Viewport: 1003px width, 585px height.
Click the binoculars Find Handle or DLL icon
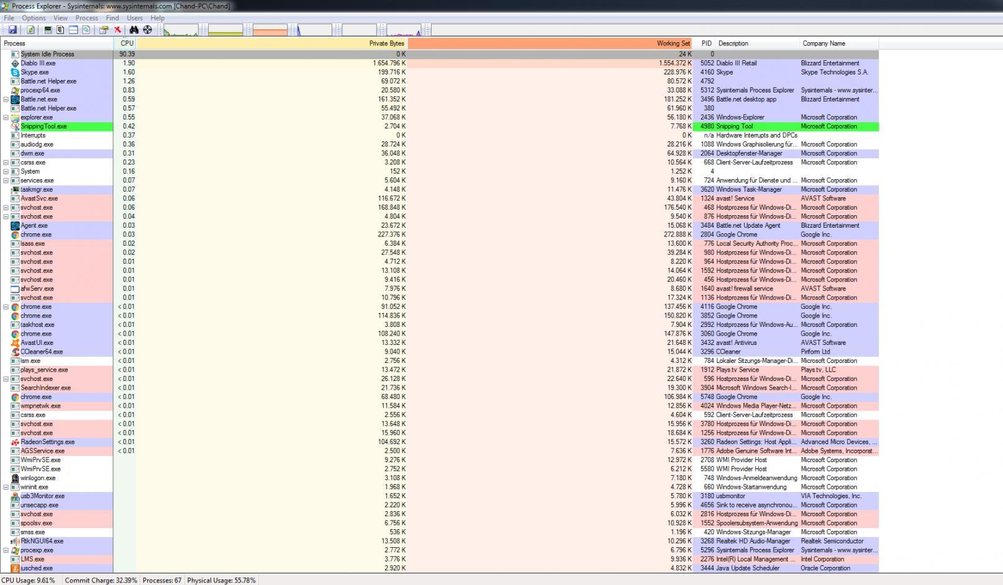[134, 30]
